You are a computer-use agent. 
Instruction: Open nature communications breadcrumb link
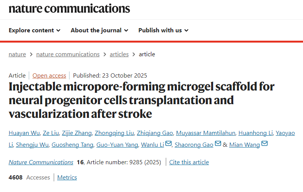tap(68, 54)
